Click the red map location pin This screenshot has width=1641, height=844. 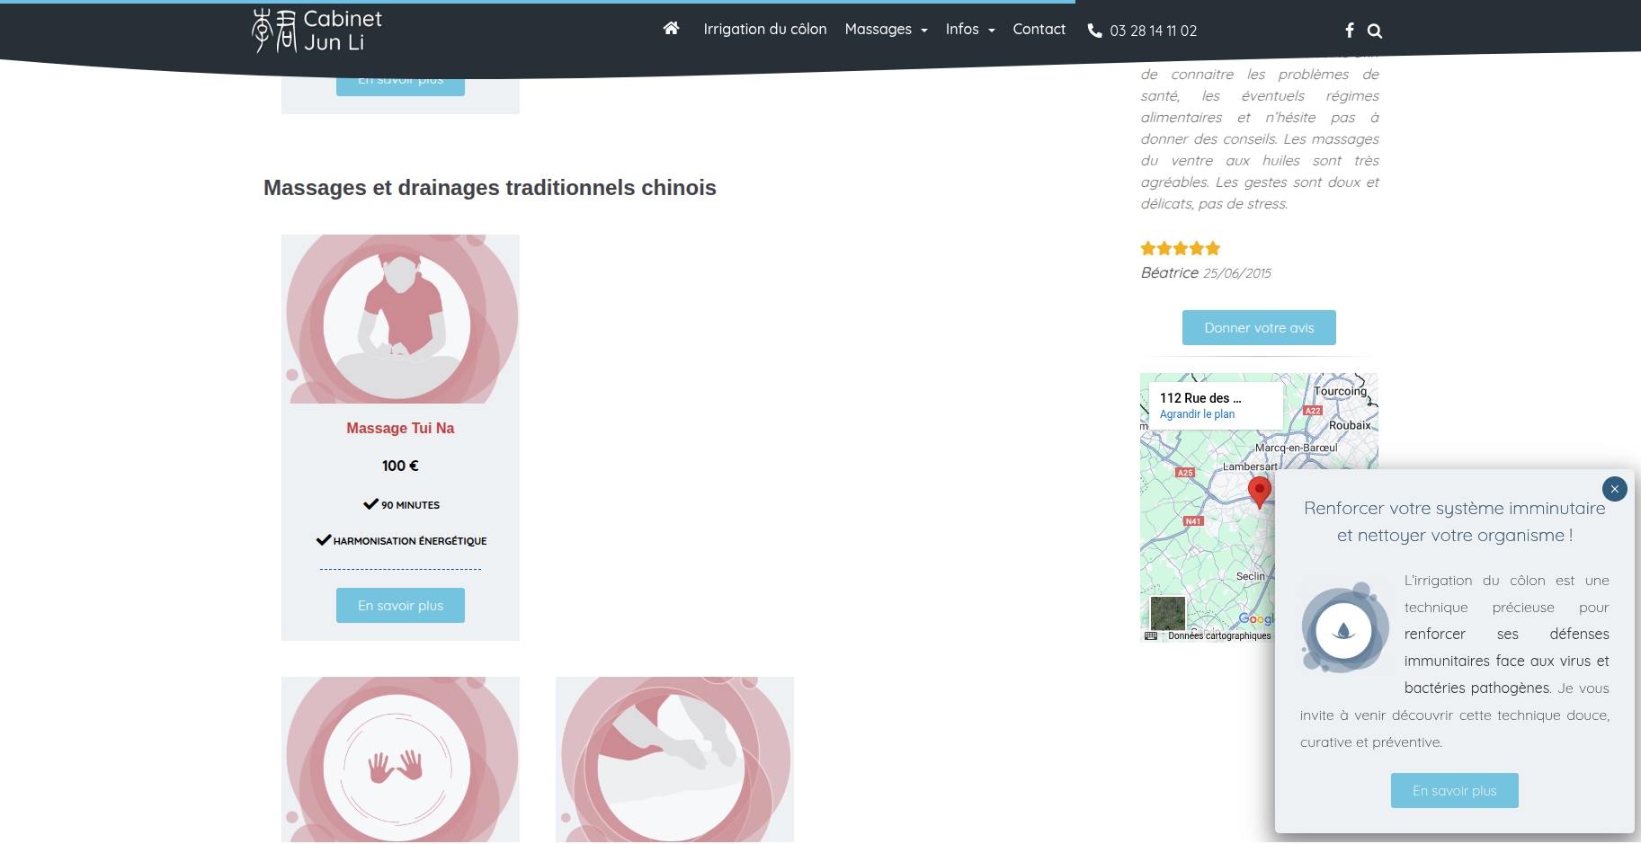(1259, 491)
